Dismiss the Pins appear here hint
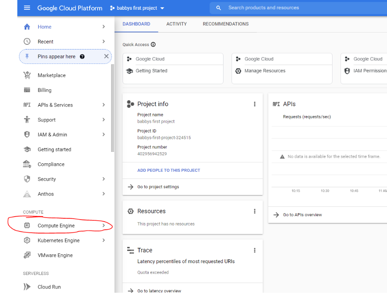 click(x=106, y=56)
